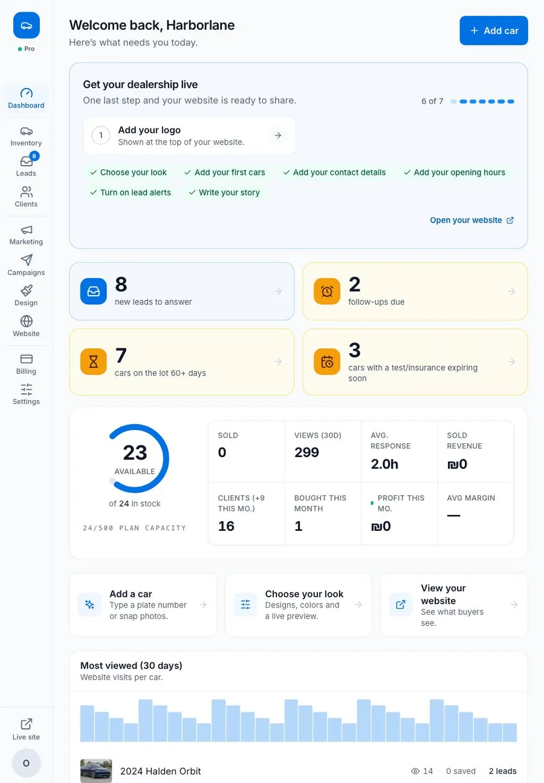Image resolution: width=544 pixels, height=783 pixels.
Task: Click the sliders icon on Choose your look
Action: [245, 605]
